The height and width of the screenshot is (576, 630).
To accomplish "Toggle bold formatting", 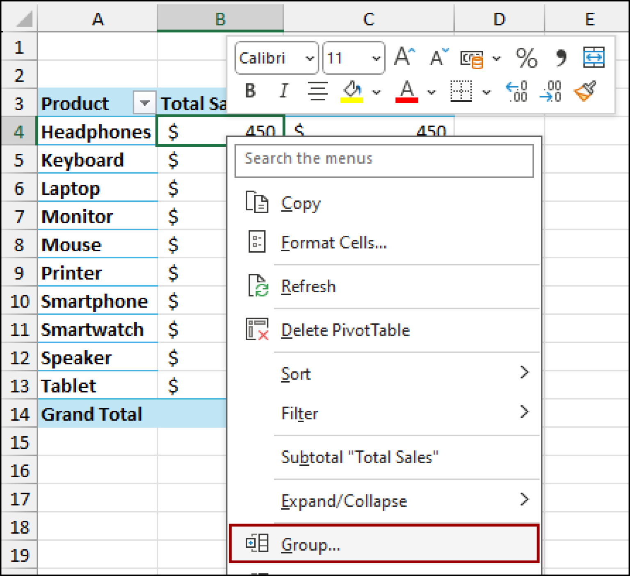I will click(x=250, y=91).
